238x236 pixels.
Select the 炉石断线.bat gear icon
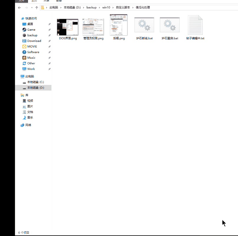144,25
